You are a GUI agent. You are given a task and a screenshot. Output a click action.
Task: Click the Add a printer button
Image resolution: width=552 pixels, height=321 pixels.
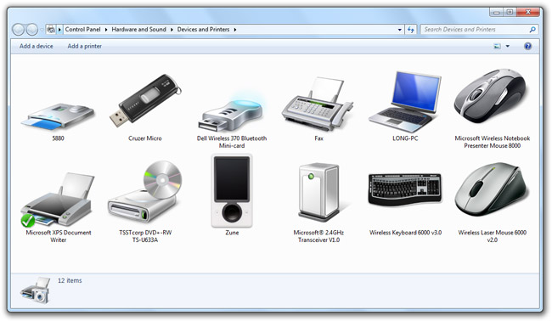pyautogui.click(x=84, y=46)
